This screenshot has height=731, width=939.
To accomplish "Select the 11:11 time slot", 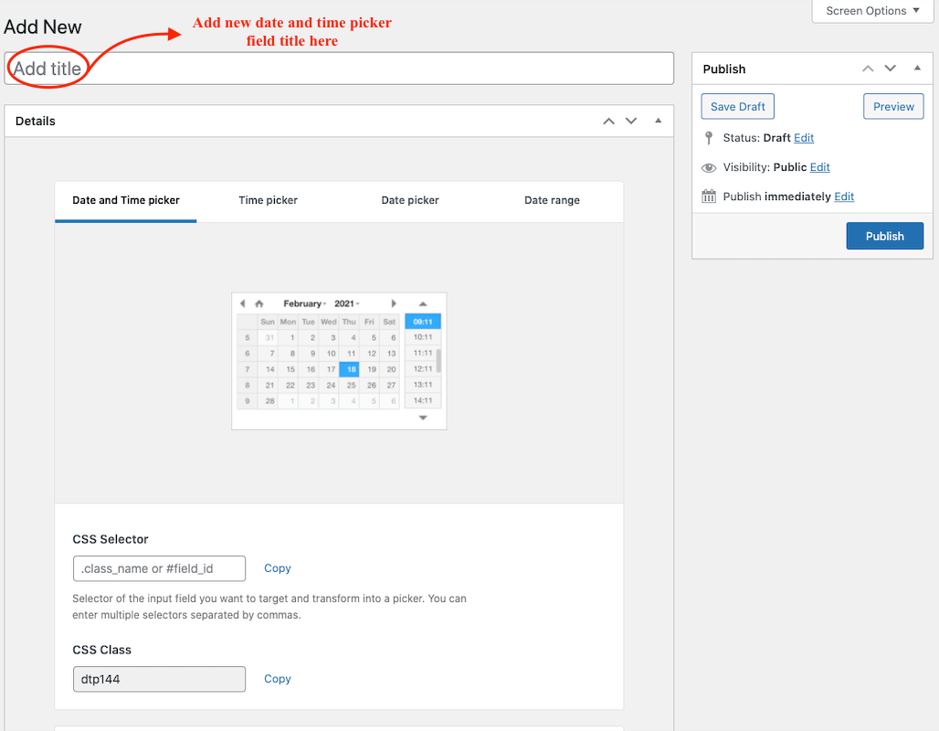I will click(x=423, y=353).
